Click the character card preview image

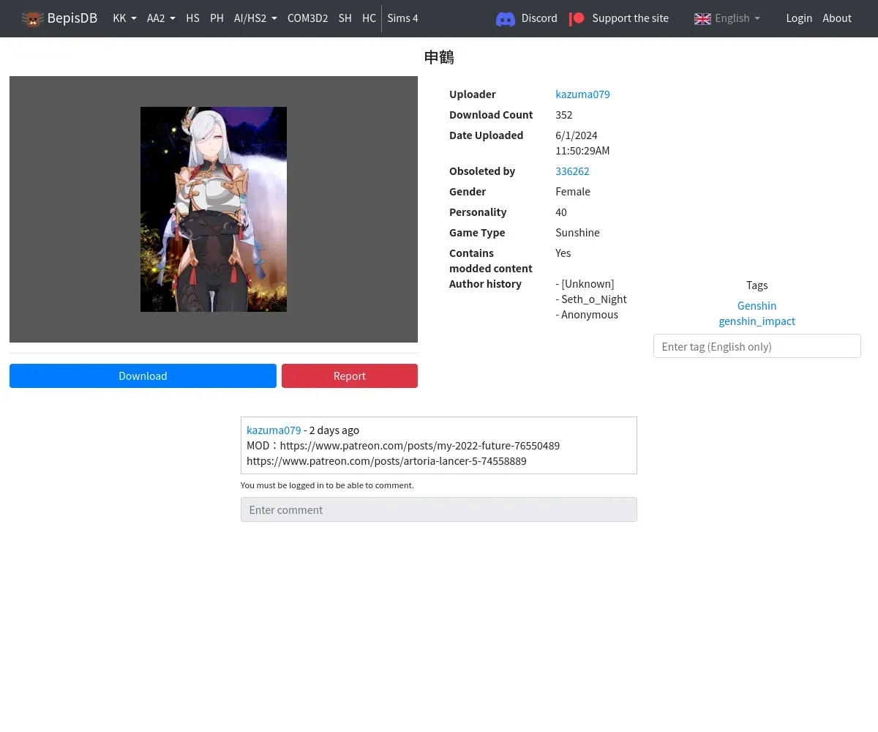point(214,209)
